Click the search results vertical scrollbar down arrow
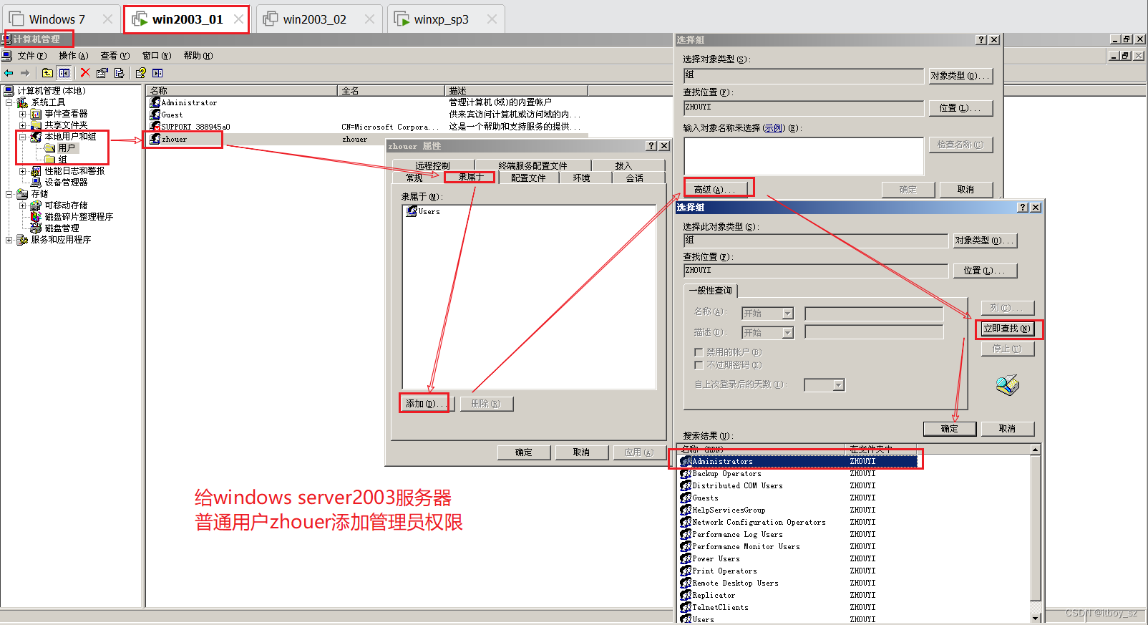1148x625 pixels. pyautogui.click(x=1035, y=618)
